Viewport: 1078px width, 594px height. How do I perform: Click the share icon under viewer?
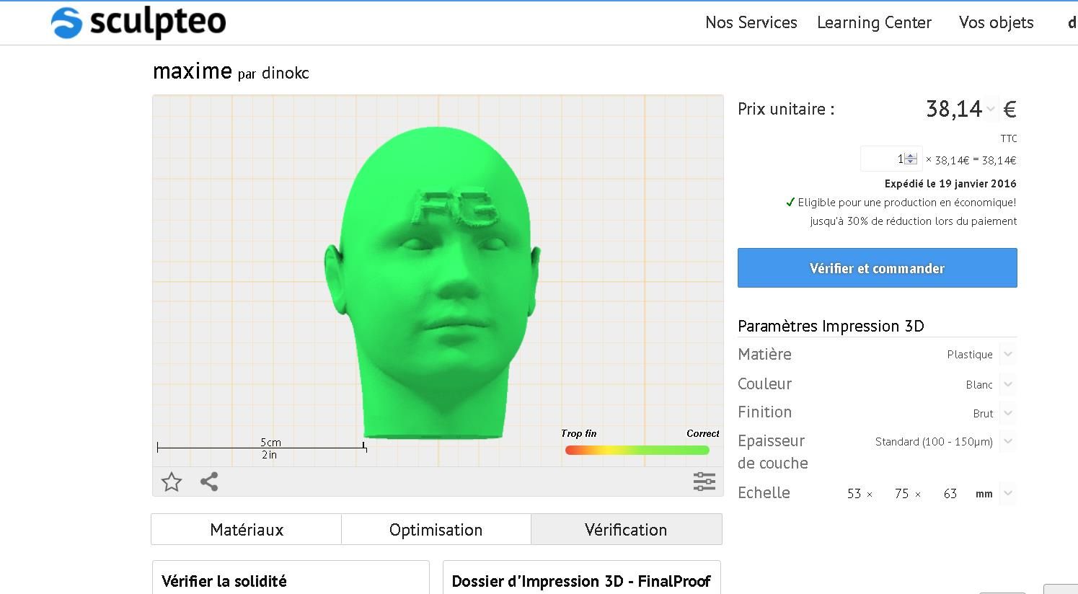point(209,482)
